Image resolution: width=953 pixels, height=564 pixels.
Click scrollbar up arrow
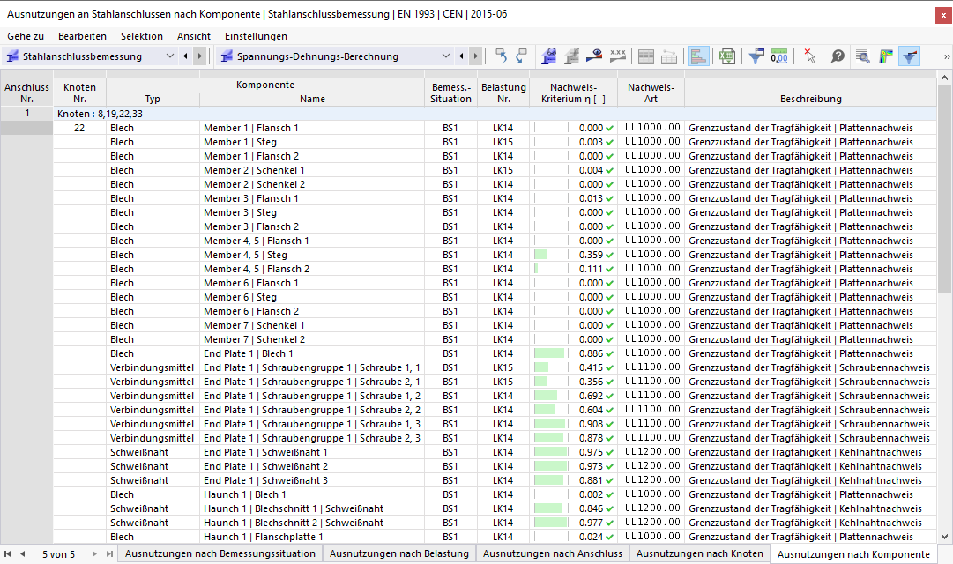coord(944,78)
